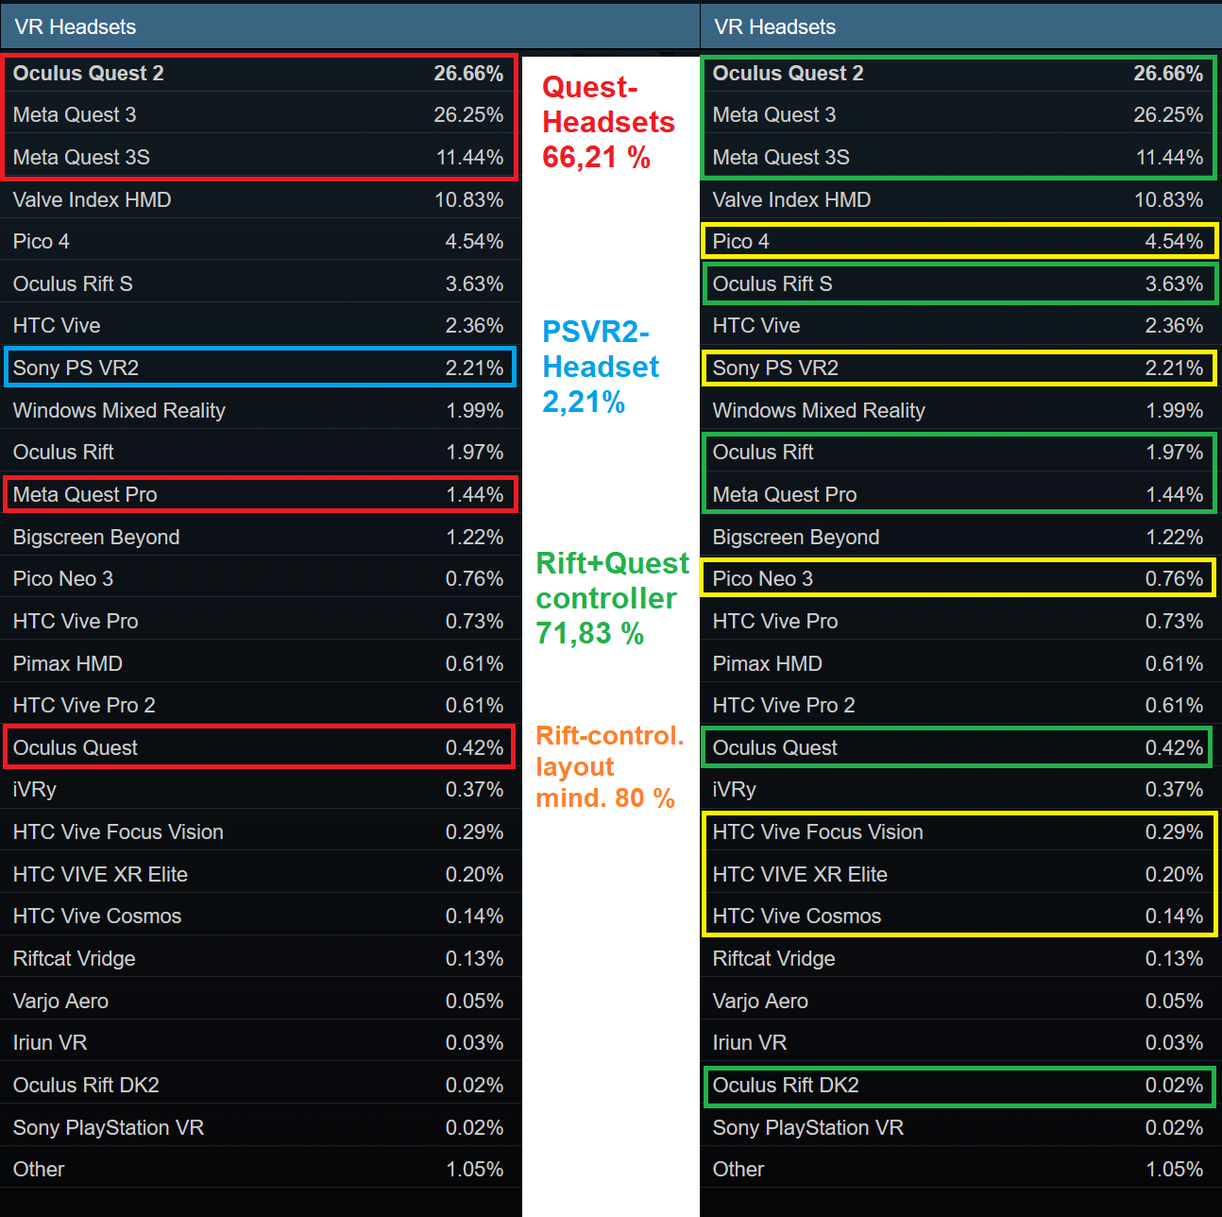Select Oculus Quest in the left table
Viewport: 1222px width, 1217px height.
pos(261,747)
